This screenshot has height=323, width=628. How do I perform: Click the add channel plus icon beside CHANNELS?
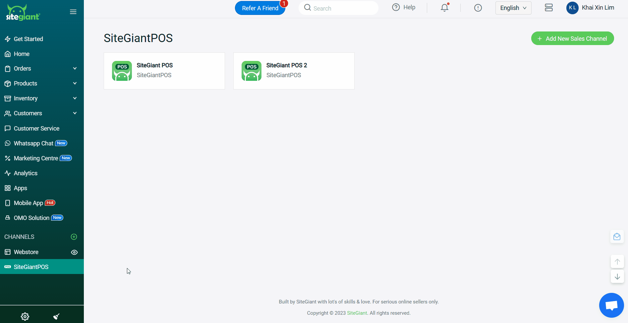point(74,237)
